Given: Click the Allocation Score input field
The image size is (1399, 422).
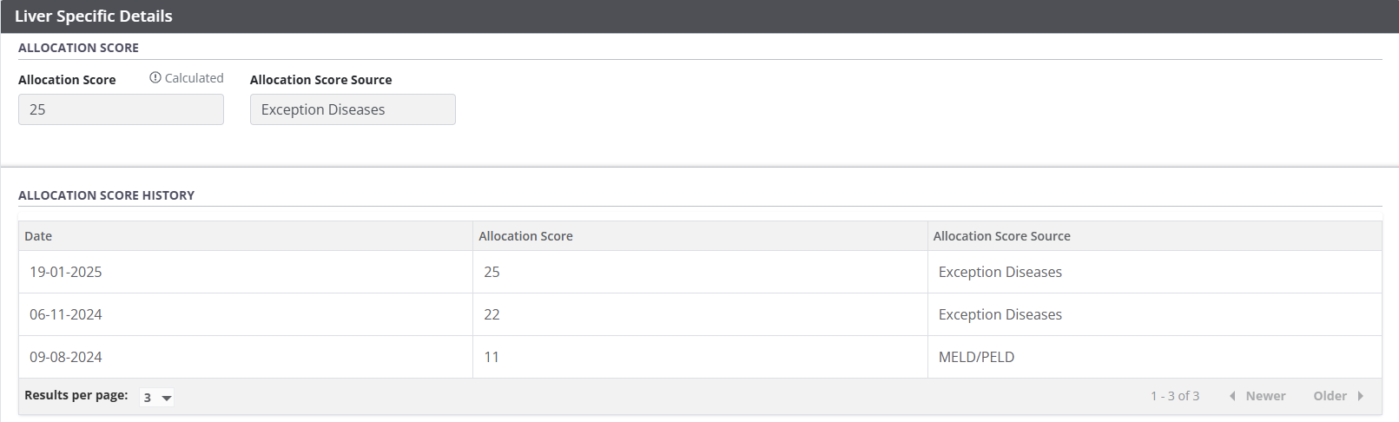Looking at the screenshot, I should point(121,109).
